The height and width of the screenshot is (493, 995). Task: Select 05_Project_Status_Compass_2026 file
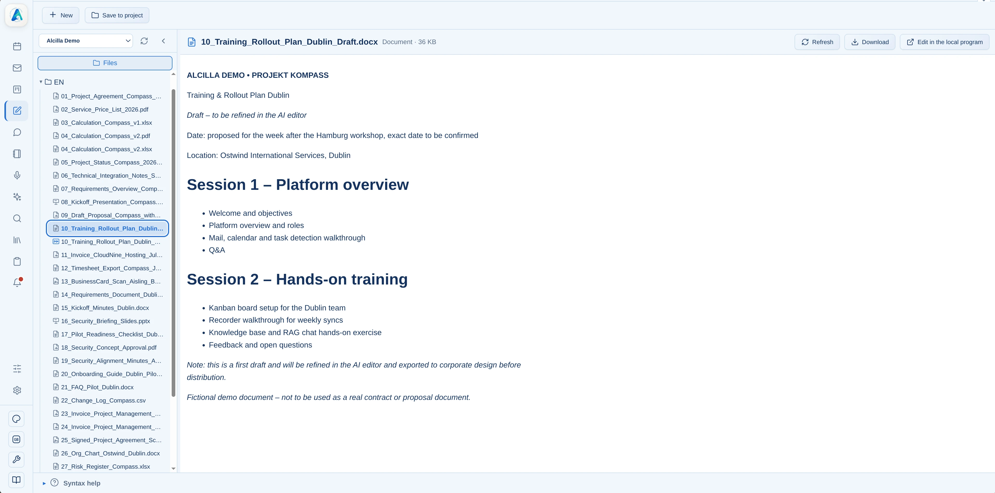(107, 162)
